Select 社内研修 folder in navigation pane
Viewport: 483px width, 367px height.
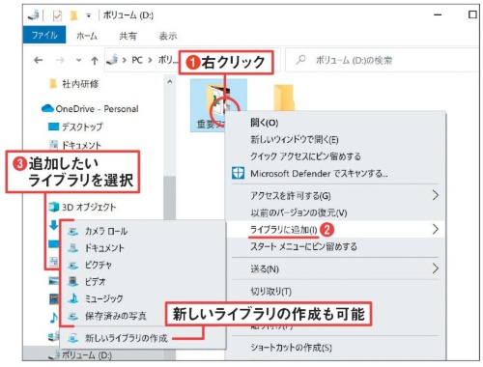point(80,84)
